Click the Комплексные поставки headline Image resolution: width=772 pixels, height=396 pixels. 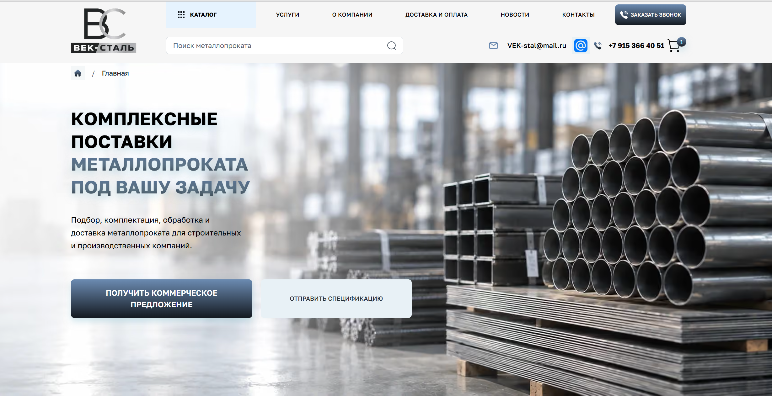[x=160, y=153]
